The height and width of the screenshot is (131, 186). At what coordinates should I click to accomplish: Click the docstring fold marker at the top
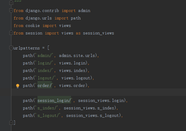click(11, 3)
